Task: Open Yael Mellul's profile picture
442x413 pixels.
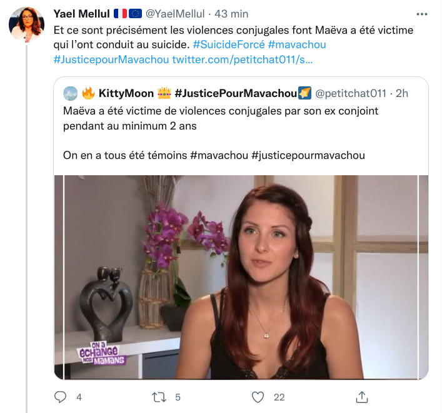Action: [26, 24]
